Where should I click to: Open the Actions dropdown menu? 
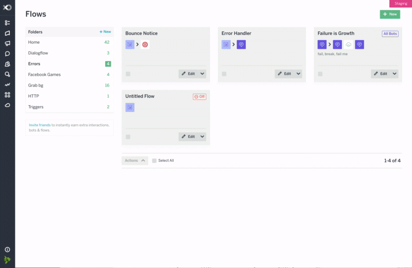pyautogui.click(x=135, y=160)
